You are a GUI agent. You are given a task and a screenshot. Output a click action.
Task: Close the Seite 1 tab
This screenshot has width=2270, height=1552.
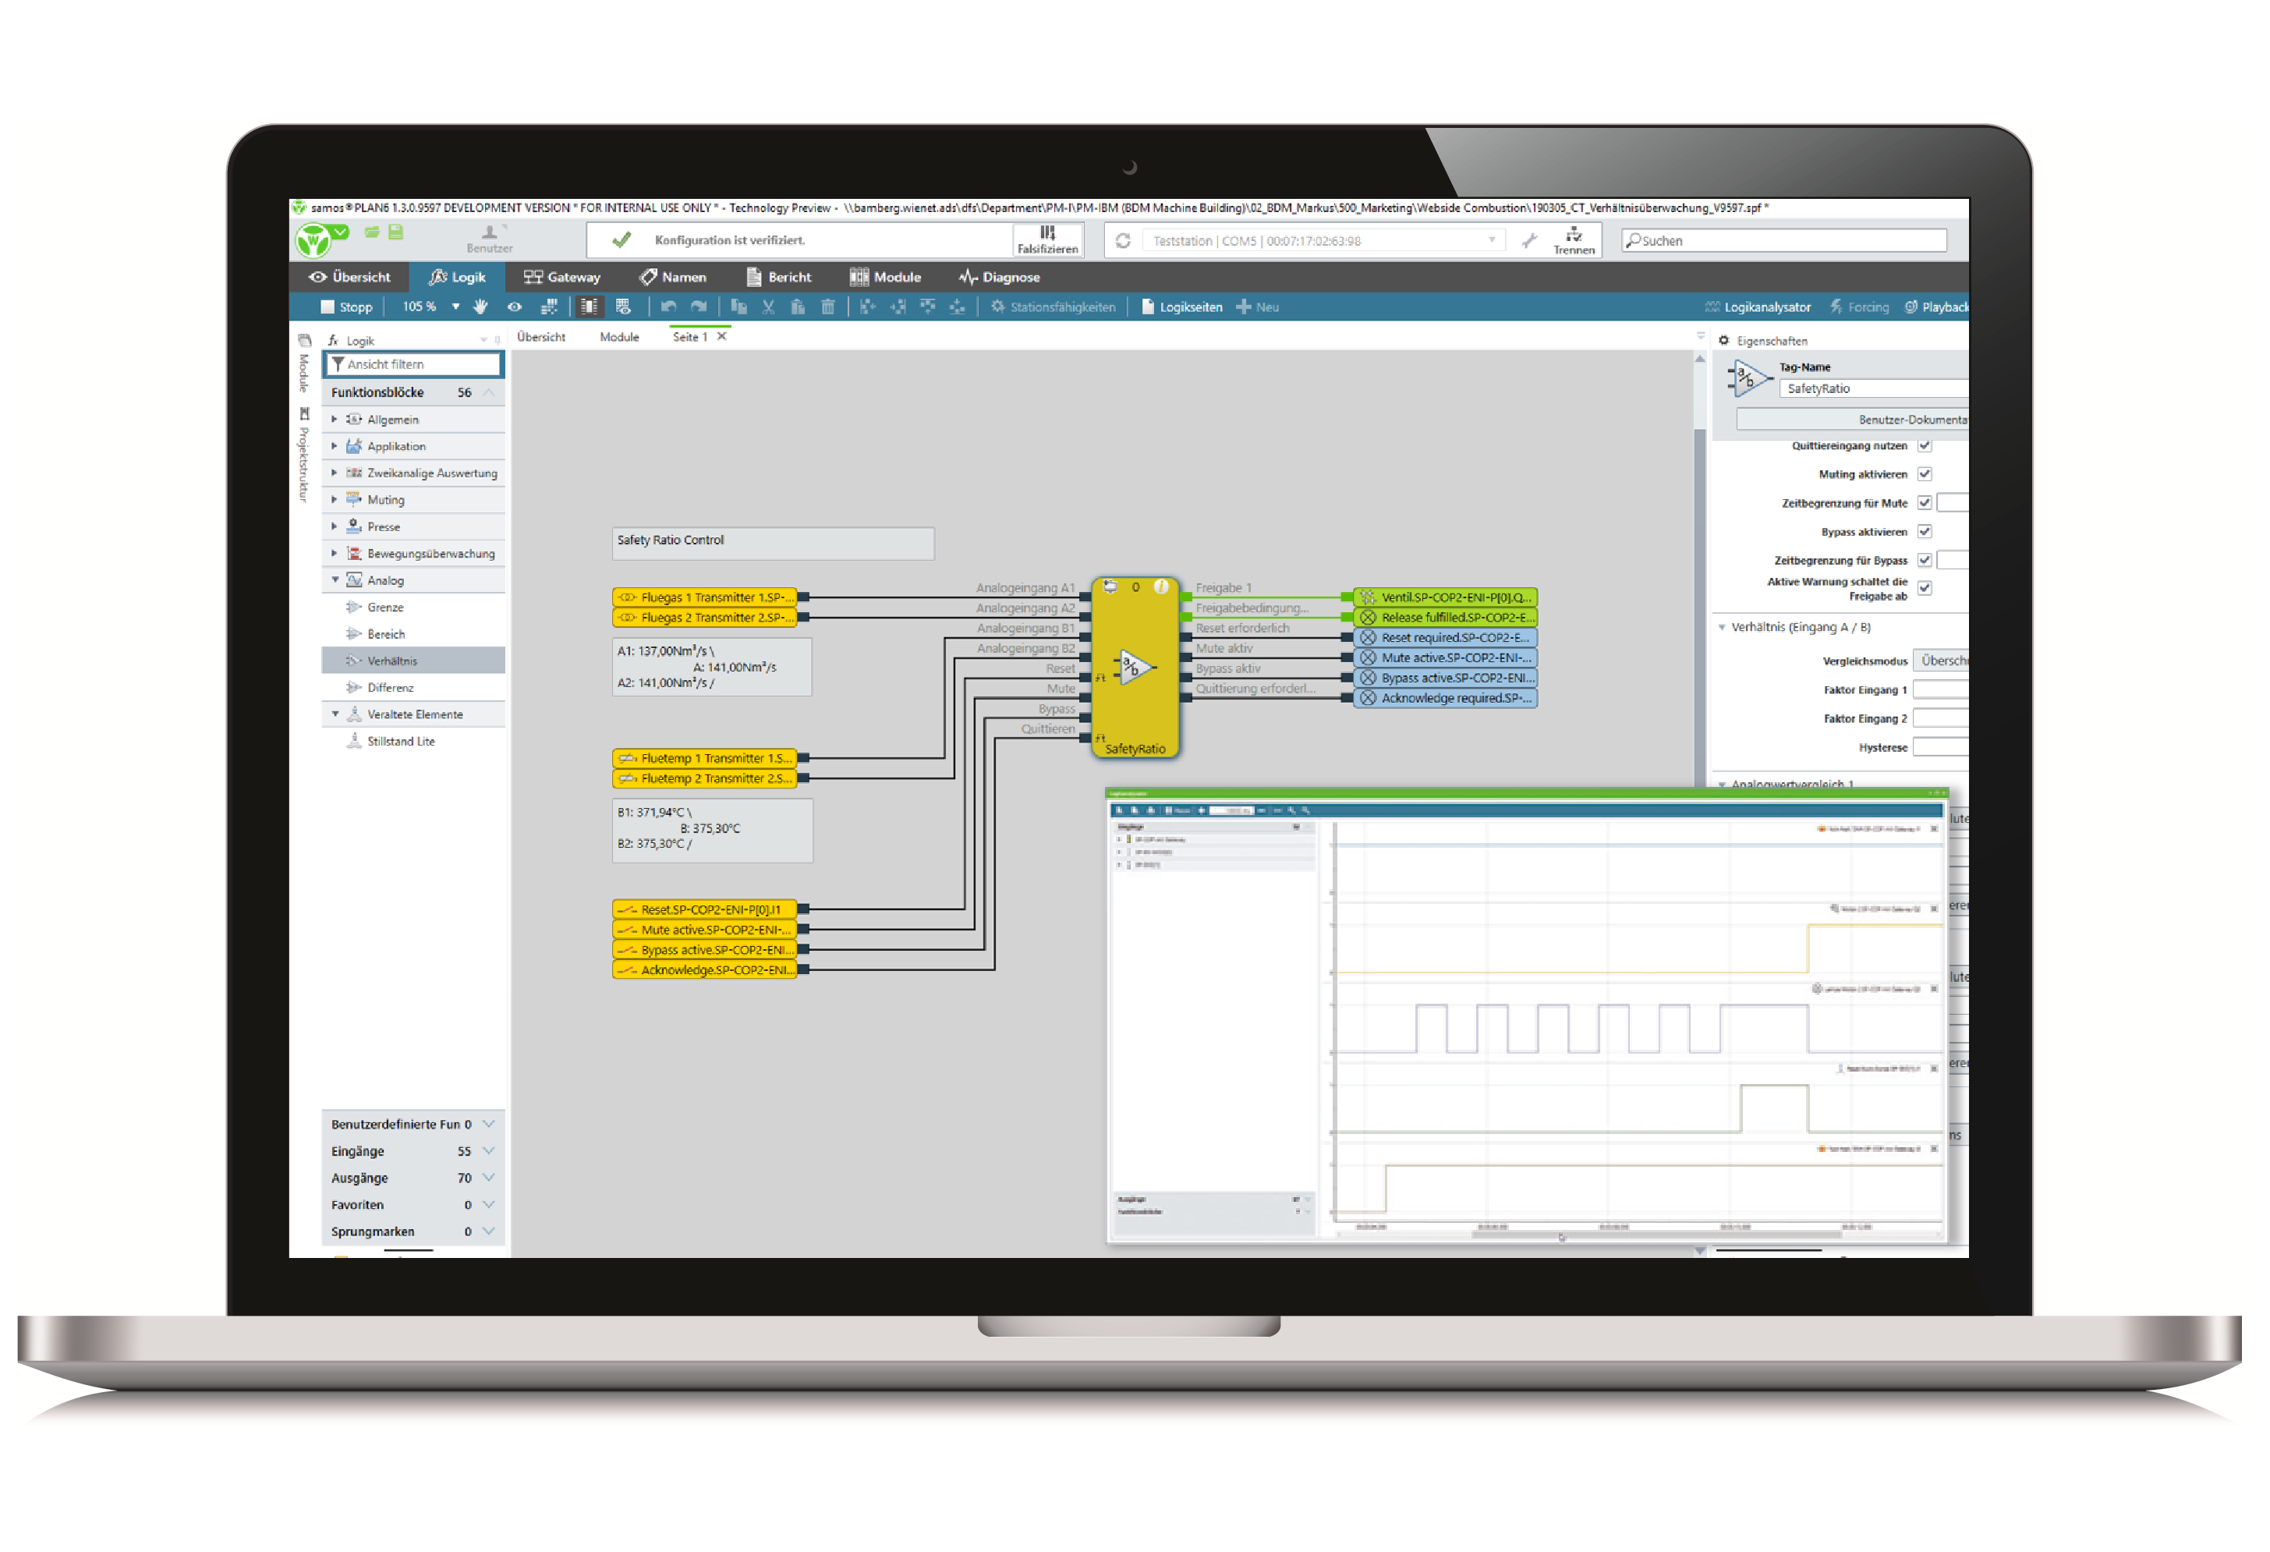pyautogui.click(x=722, y=336)
